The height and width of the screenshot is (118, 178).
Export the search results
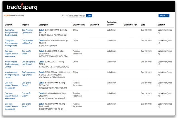[164, 16]
